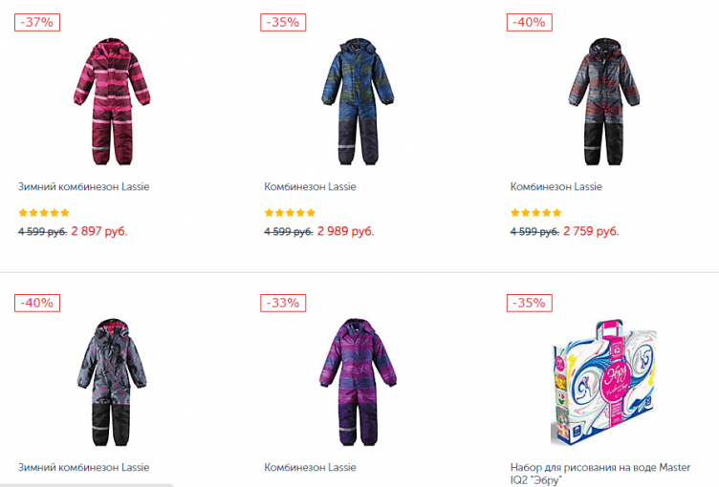Viewport: 719px width, 487px height.
Task: Click the -35% badge on the Ebru set
Action: point(529,304)
